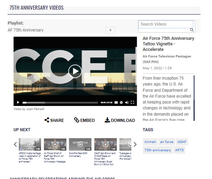The height and width of the screenshot is (179, 212).
Task: Go to previous Up Next videos
Action: 16,144
